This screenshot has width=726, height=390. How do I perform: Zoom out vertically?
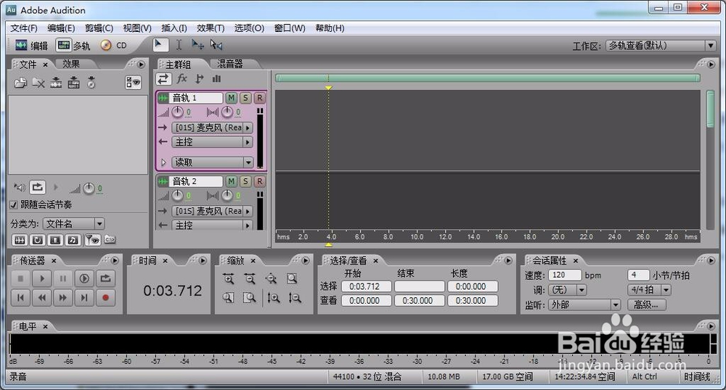tap(295, 298)
